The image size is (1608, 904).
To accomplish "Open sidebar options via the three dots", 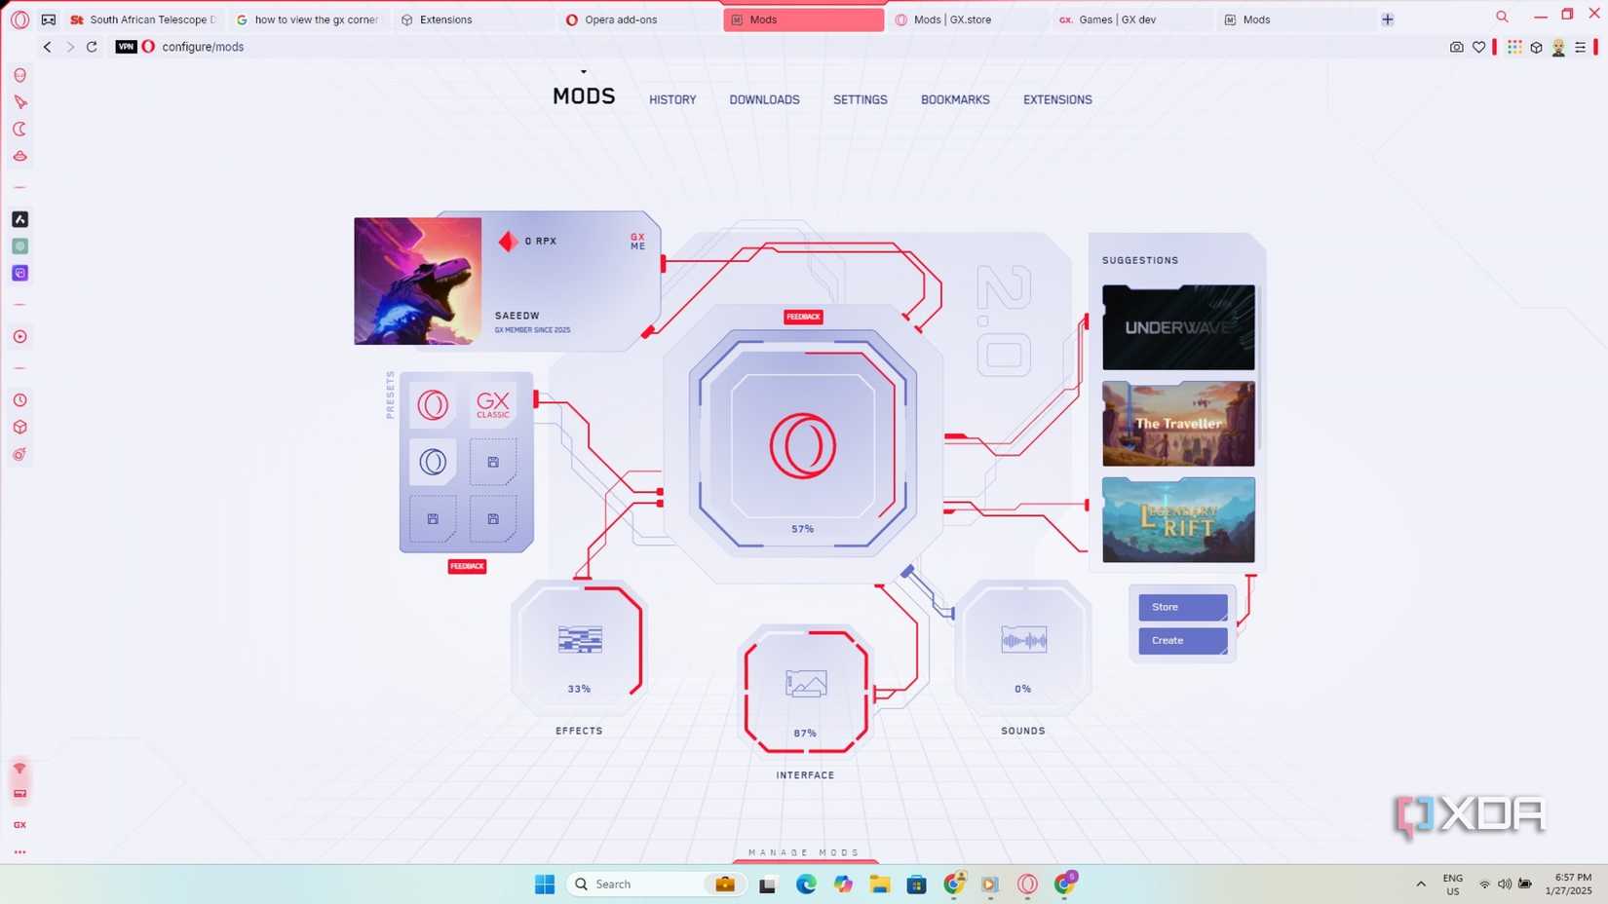I will click(x=19, y=852).
